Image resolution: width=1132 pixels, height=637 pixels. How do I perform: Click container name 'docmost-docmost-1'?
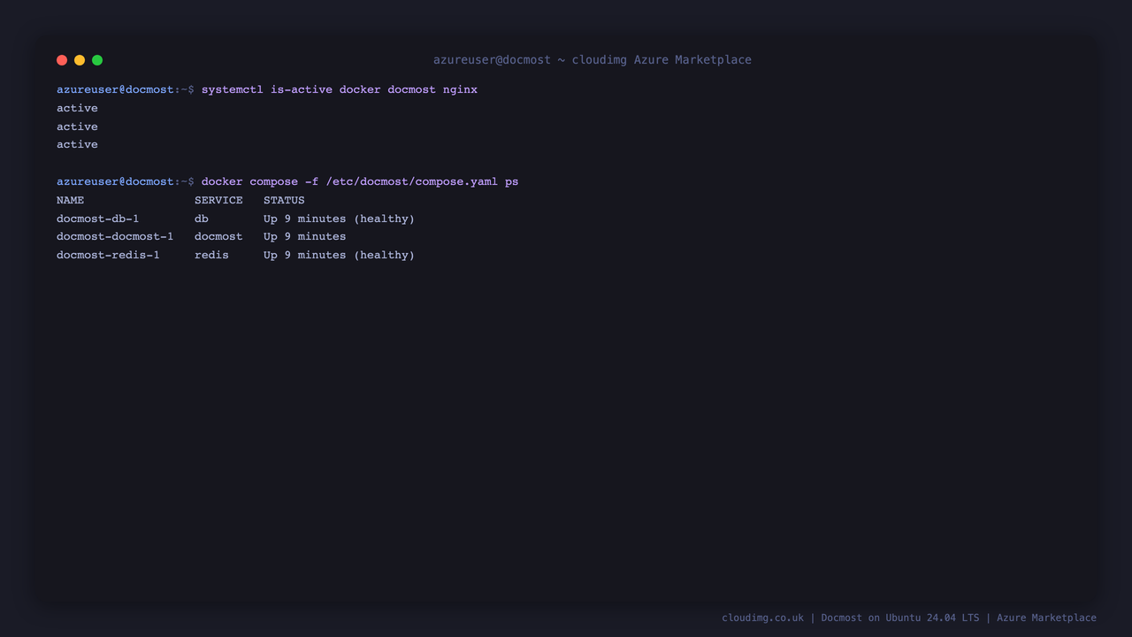(x=115, y=236)
